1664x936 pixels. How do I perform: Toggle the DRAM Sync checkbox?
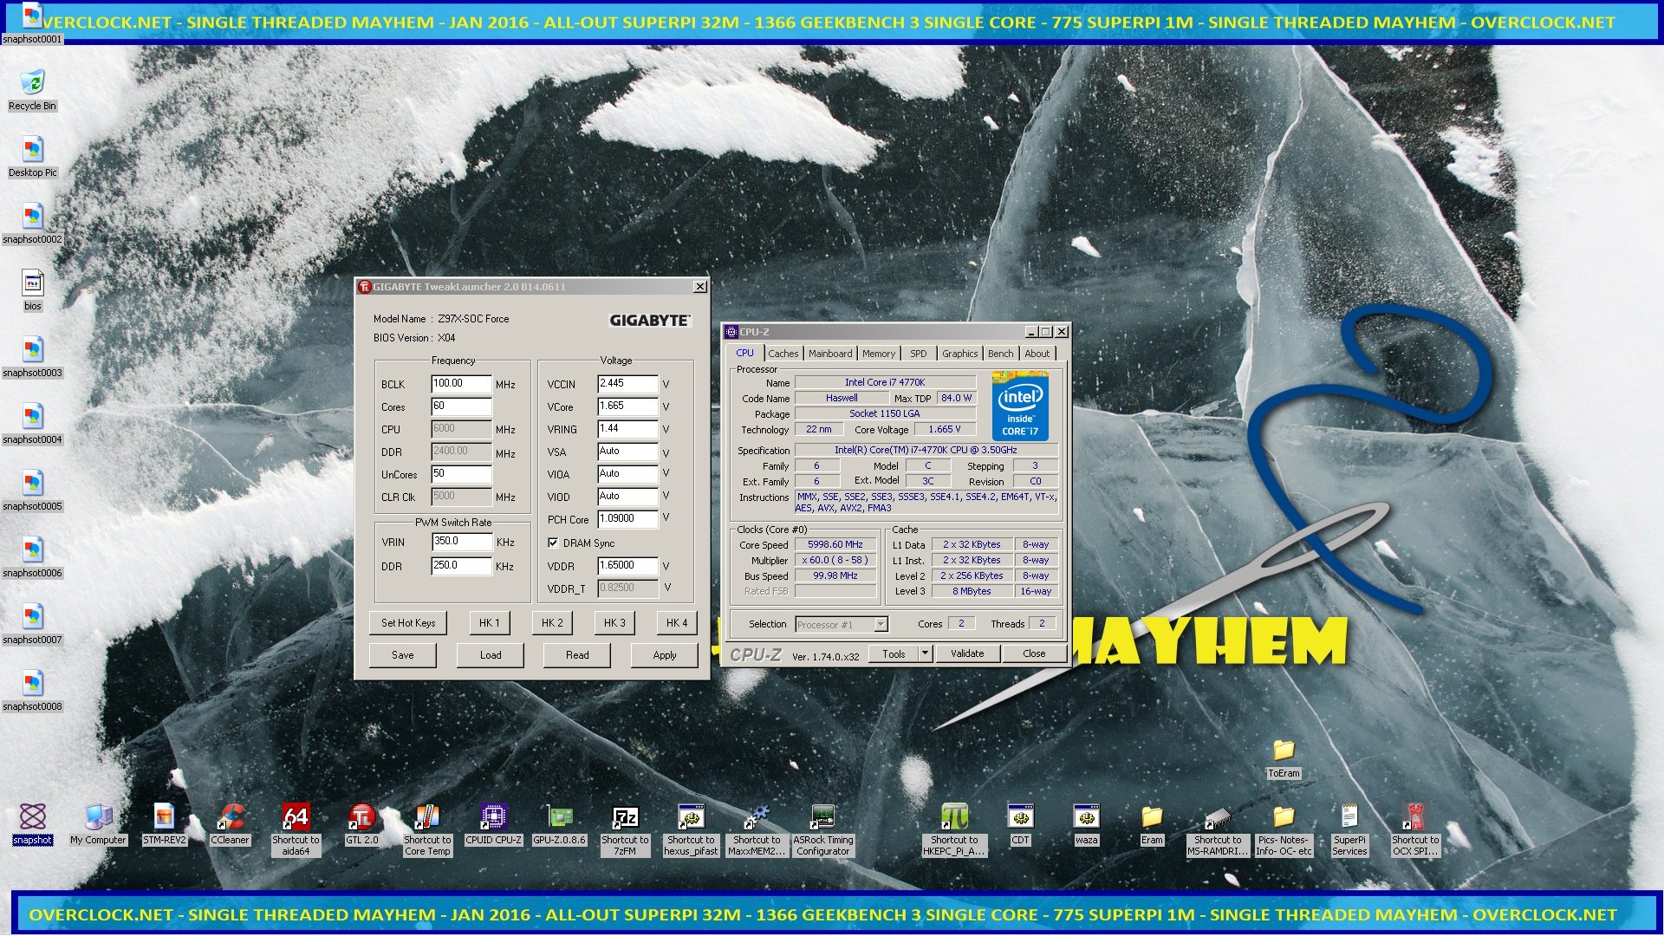(x=553, y=543)
